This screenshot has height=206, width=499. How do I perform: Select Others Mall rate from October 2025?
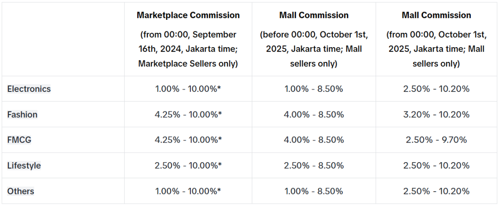tap(436, 191)
